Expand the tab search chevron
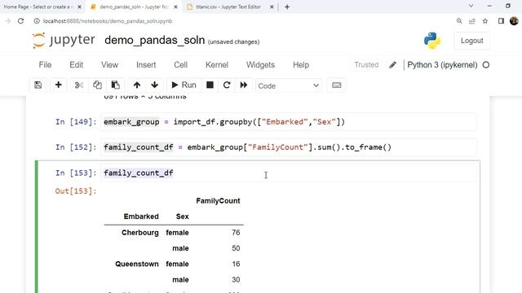522x293 pixels. click(x=471, y=6)
